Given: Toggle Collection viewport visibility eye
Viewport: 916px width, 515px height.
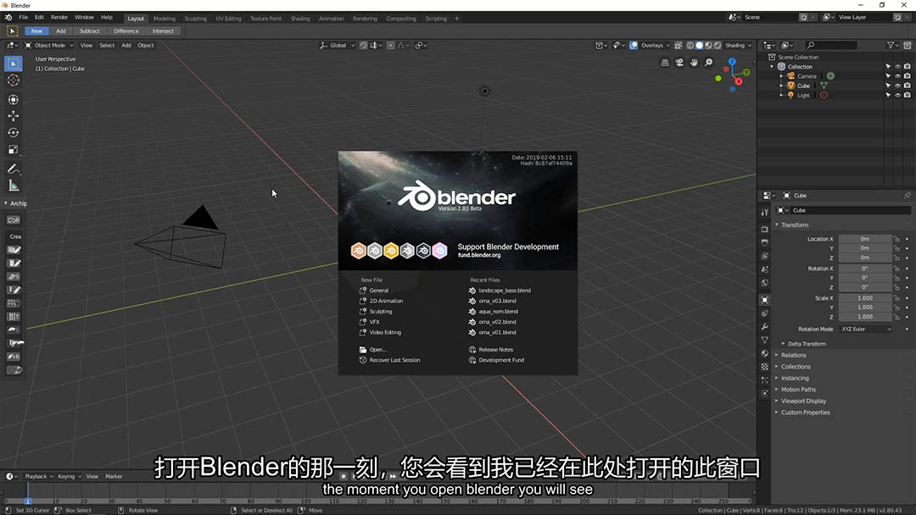Looking at the screenshot, I should click(898, 66).
